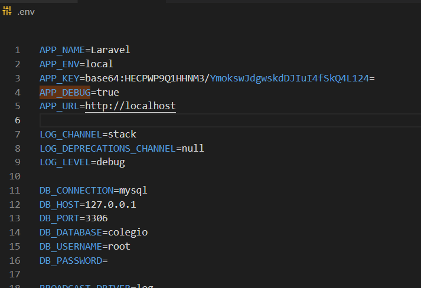The width and height of the screenshot is (421, 288).
Task: Click the debug value of LOG_LEVEL
Action: point(110,162)
